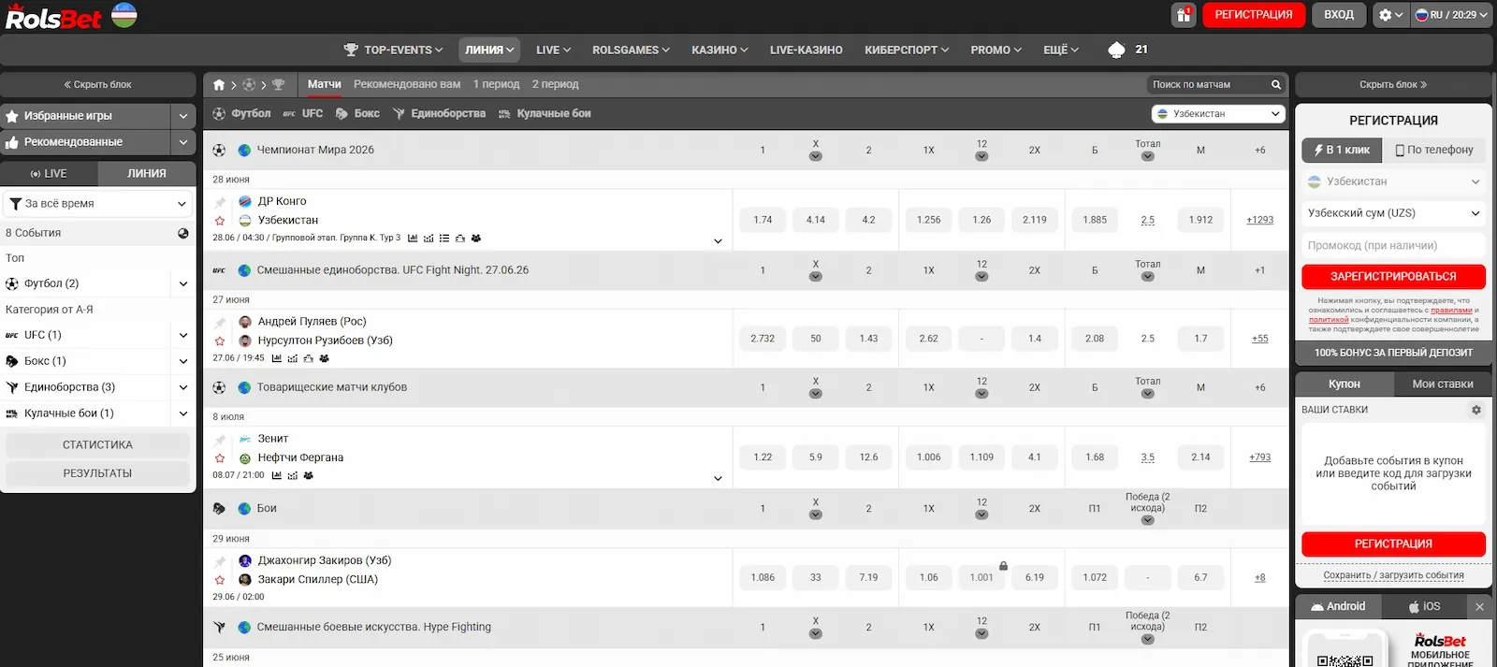
Task: Open the За всё время time filter dropdown
Action: pyautogui.click(x=98, y=203)
